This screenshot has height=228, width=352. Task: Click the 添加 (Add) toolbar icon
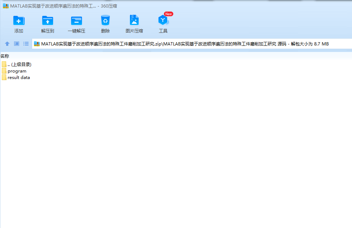(x=19, y=21)
